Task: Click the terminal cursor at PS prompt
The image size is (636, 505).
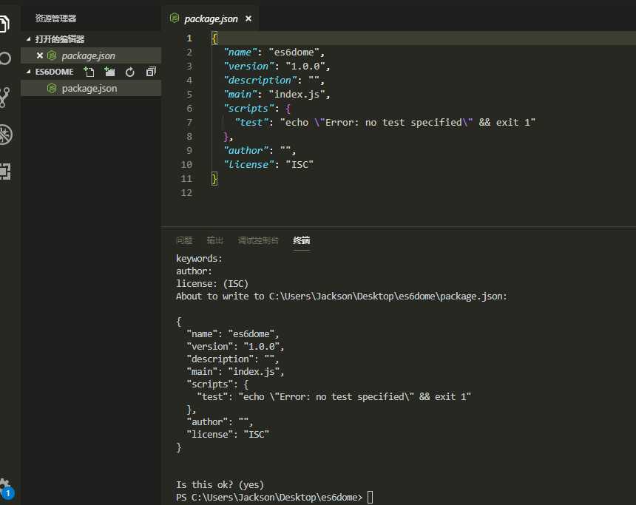Action: [370, 498]
